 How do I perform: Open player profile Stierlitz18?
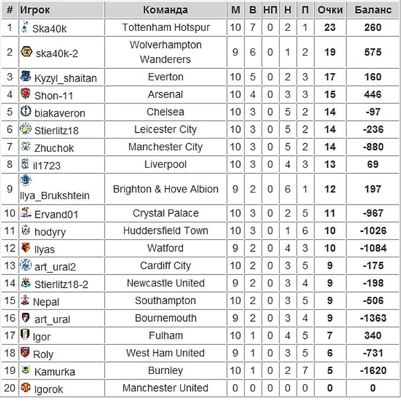[57, 130]
